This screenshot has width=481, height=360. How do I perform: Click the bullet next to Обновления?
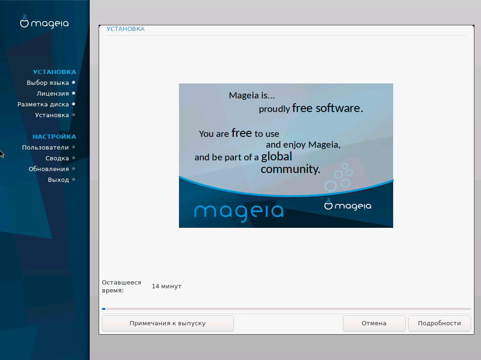(x=74, y=169)
